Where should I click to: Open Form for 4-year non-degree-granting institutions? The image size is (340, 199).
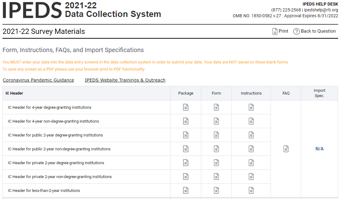pos(216,121)
